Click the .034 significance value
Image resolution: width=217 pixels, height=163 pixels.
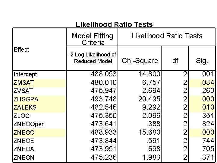pos(207,82)
